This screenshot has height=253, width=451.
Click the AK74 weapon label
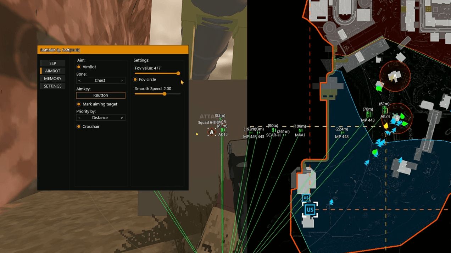point(385,116)
